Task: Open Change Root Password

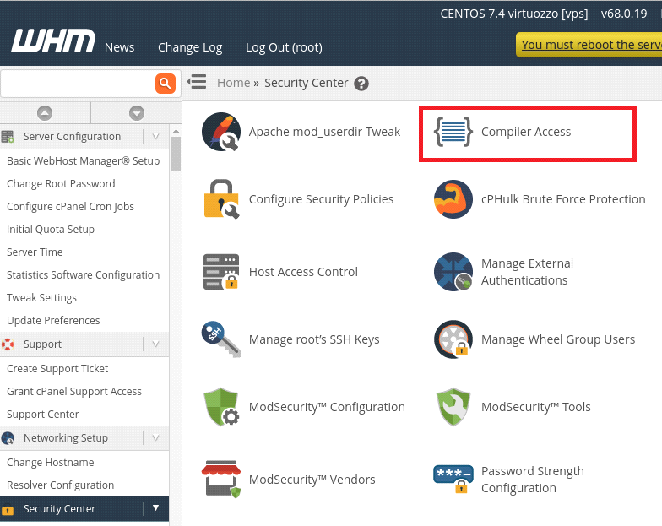Action: pyautogui.click(x=61, y=184)
